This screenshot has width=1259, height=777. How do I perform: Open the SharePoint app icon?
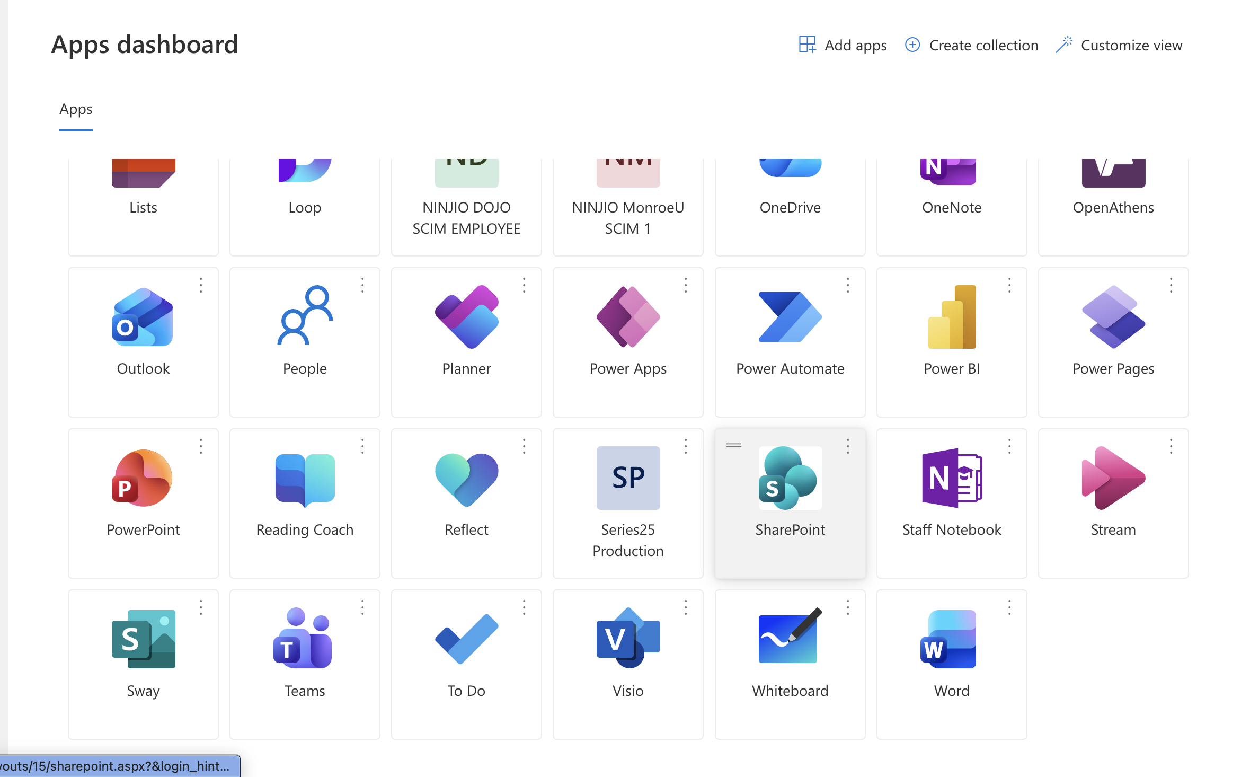coord(790,478)
